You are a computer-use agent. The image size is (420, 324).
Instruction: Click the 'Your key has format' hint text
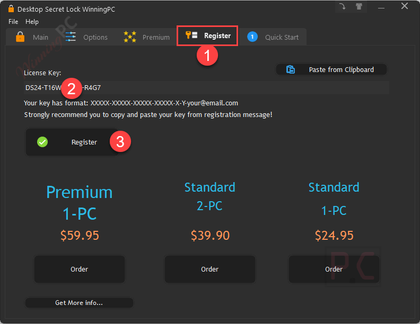coord(131,103)
